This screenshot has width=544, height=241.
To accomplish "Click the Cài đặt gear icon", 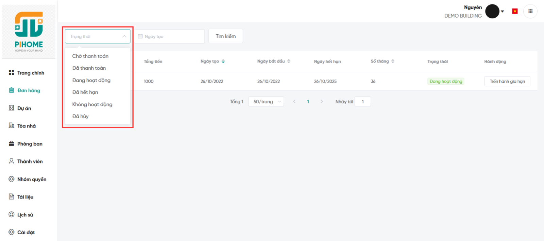I will pyautogui.click(x=11, y=232).
